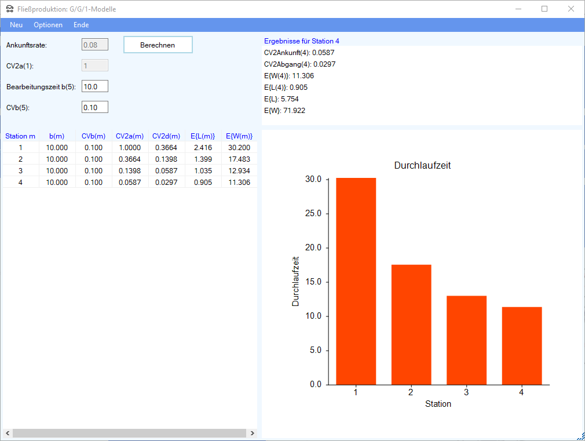585x441 pixels.
Task: Click the horizontal scrollbar thumb
Action: [129, 433]
